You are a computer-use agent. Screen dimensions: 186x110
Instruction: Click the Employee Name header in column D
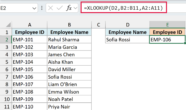127,32
